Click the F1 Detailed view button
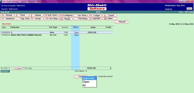The width and height of the screenshot is (194, 93). [7, 19]
